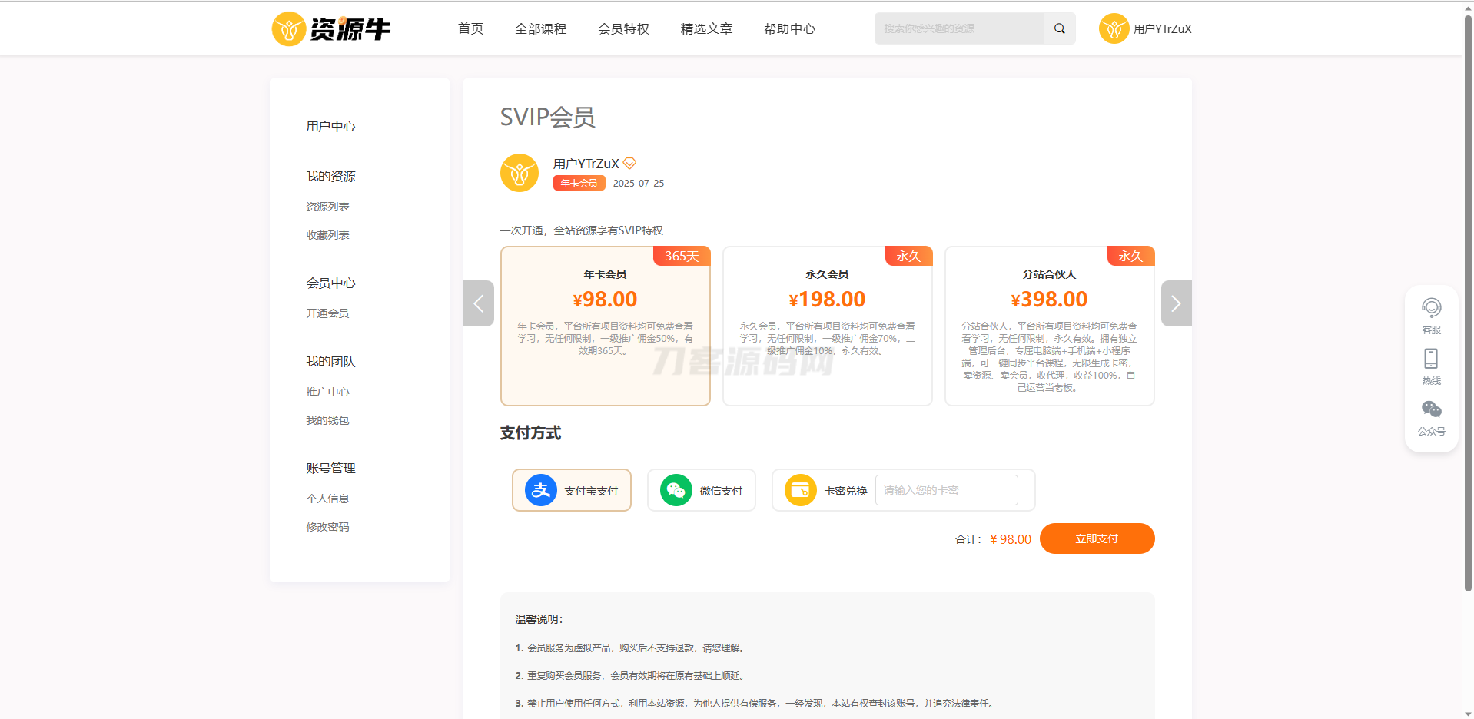Switch to the 会员特权 page
Image resolution: width=1474 pixels, height=719 pixels.
click(624, 28)
